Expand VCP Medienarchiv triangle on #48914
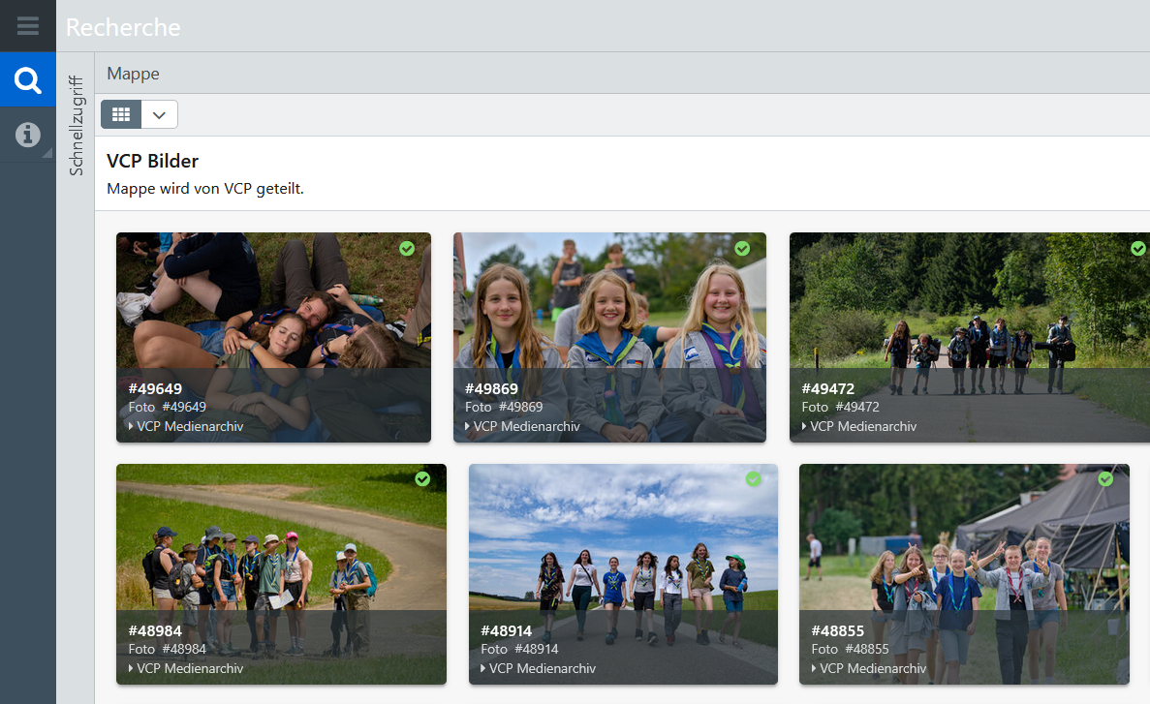This screenshot has width=1150, height=704. [482, 668]
